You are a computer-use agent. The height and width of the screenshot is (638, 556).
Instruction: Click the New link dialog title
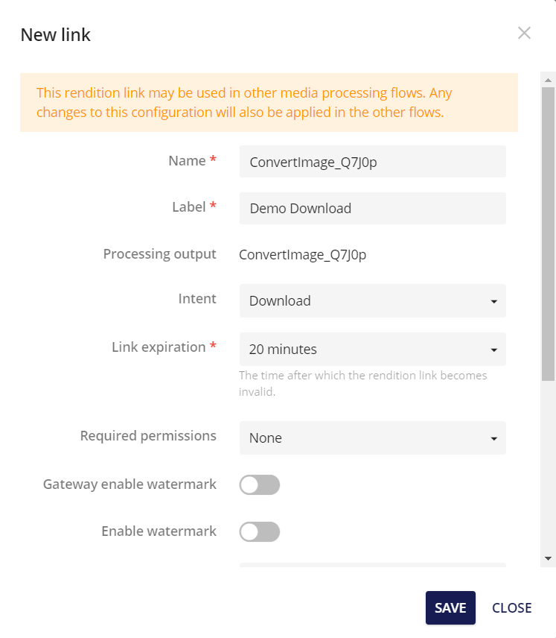(56, 34)
